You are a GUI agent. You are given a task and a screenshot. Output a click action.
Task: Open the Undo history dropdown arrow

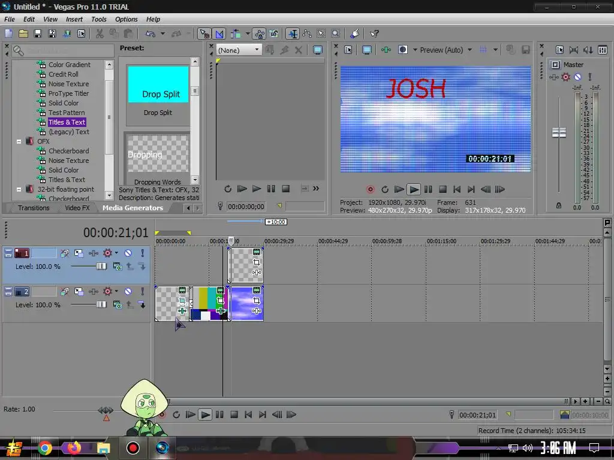(162, 34)
